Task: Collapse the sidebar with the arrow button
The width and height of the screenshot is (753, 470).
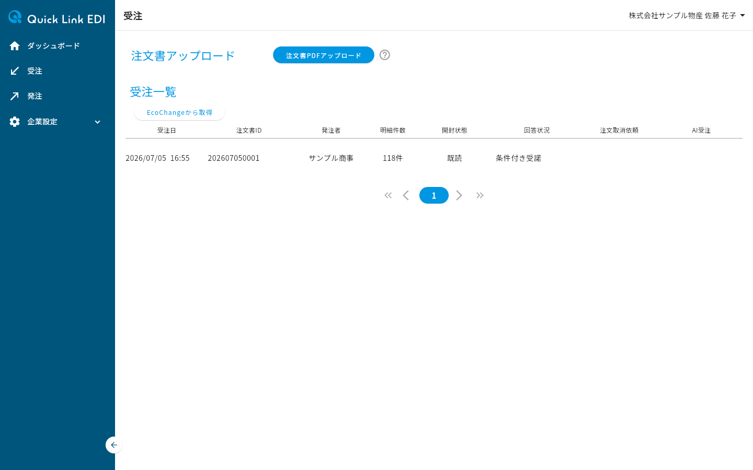Action: point(114,445)
